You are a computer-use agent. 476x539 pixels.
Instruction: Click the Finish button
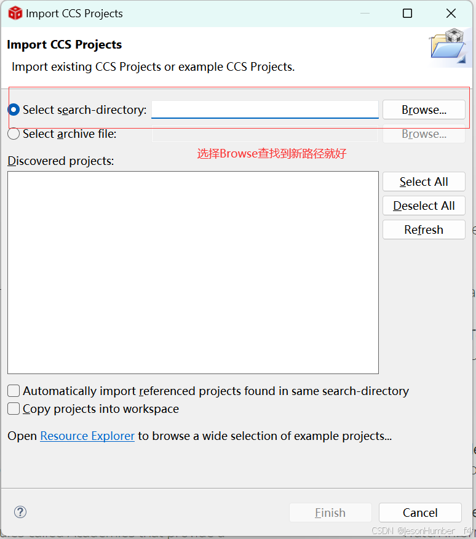point(330,512)
